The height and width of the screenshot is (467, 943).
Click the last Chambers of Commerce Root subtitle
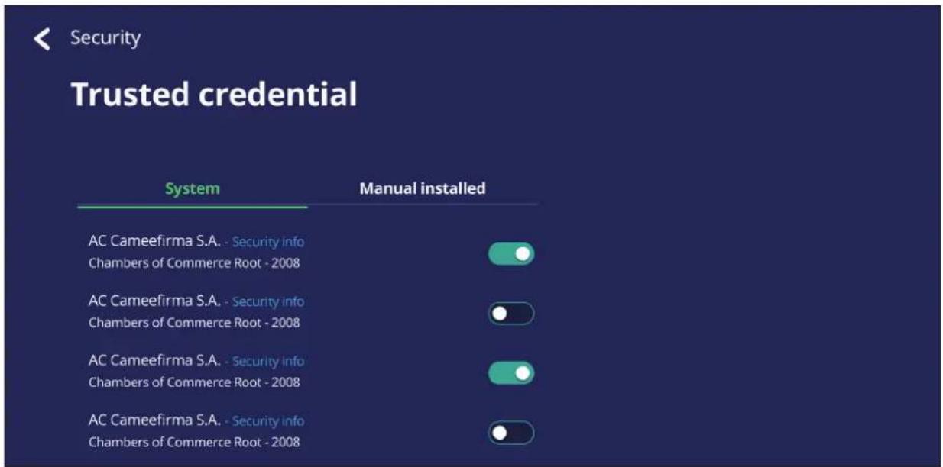(194, 443)
